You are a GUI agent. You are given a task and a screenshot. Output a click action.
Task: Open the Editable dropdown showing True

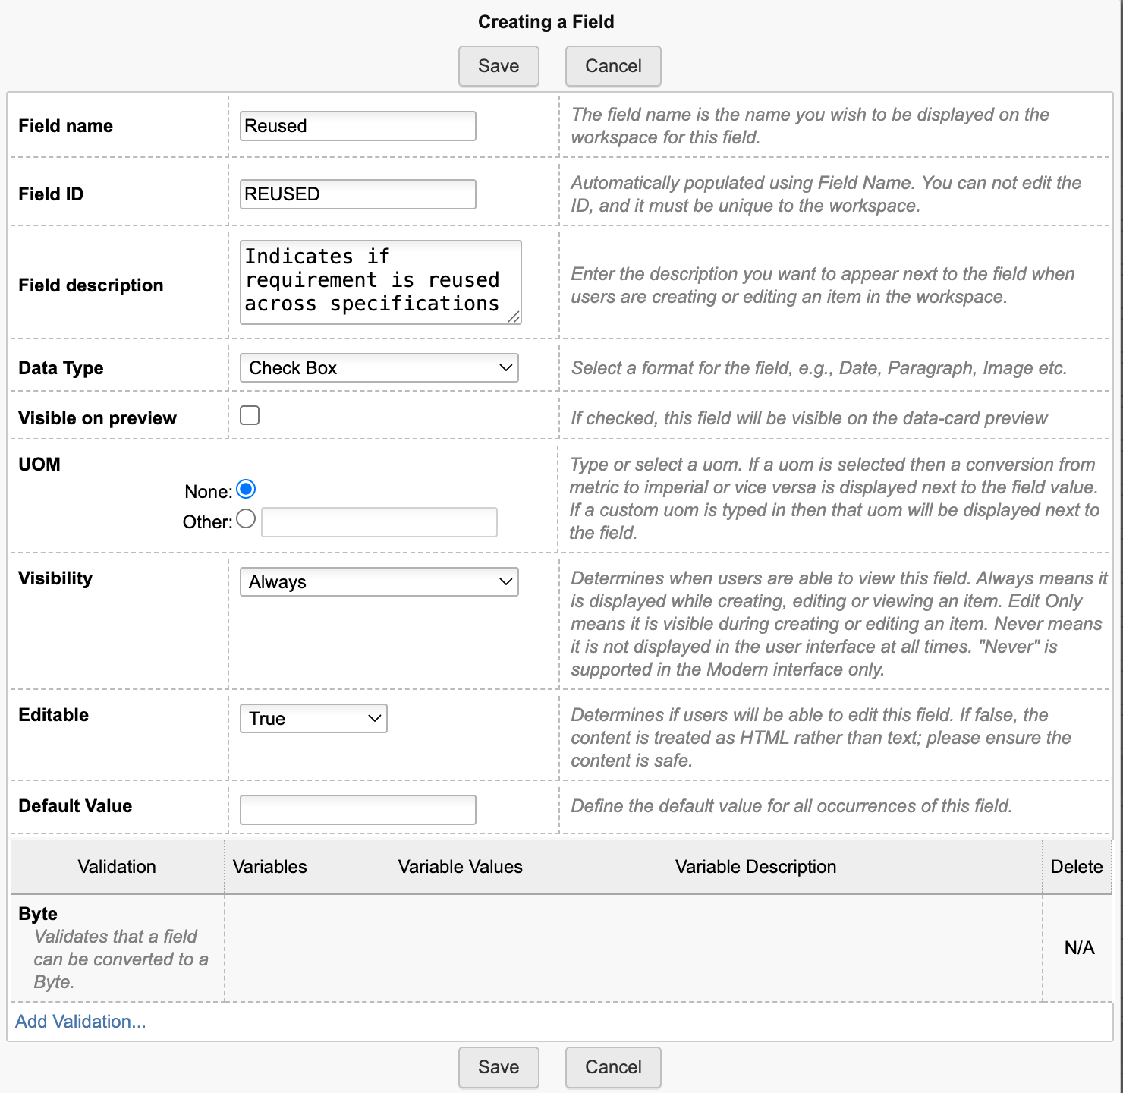(x=313, y=719)
